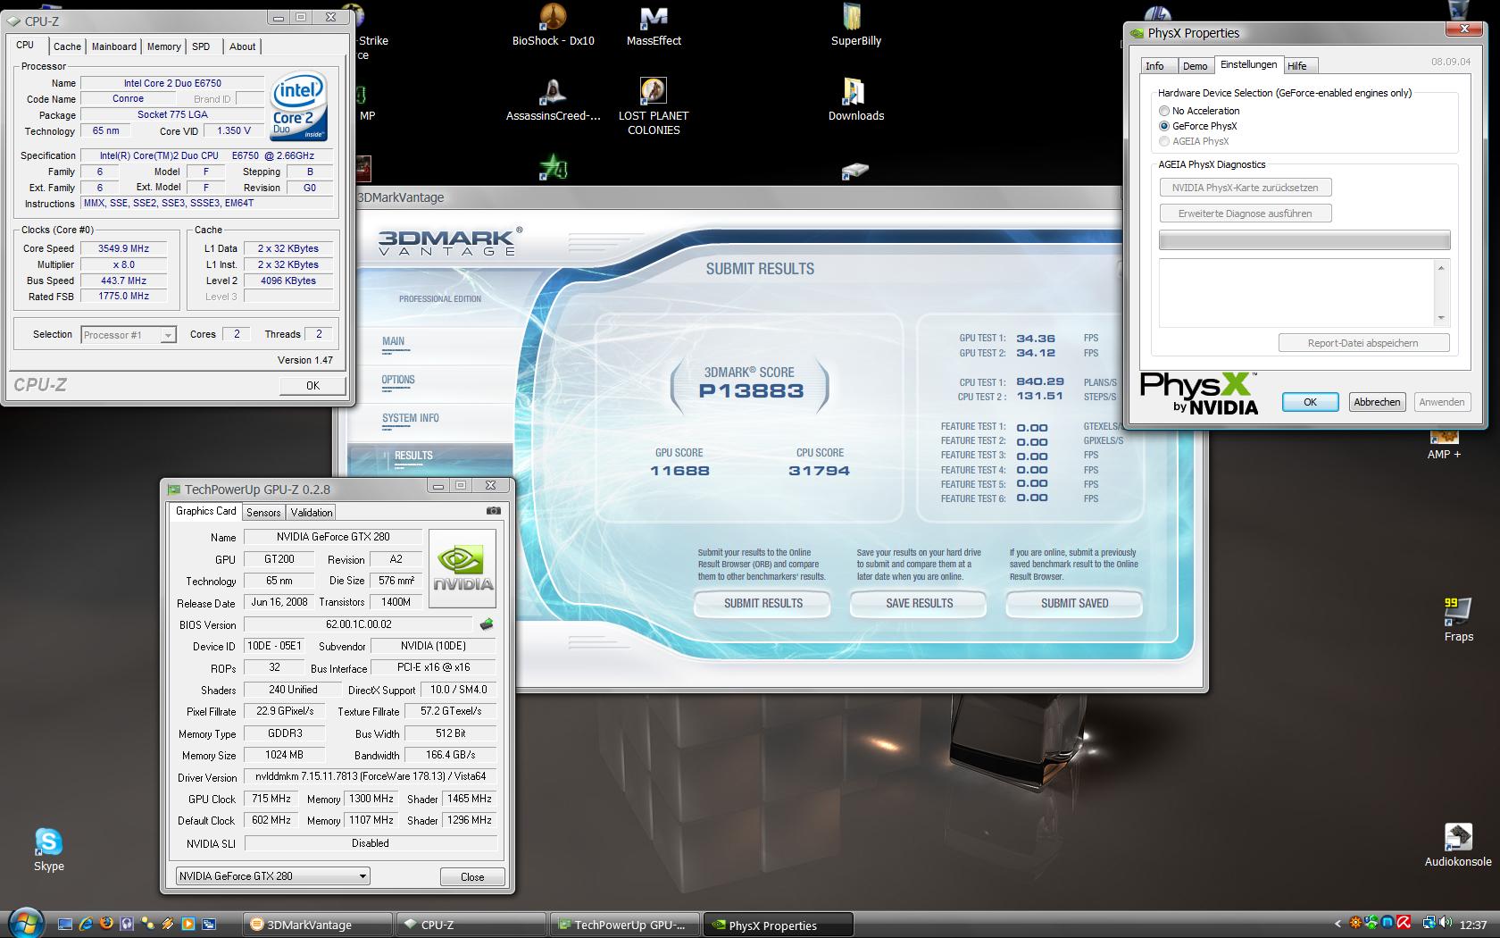Screen dimensions: 1500x938
Task: Open the volume speaker tray icon
Action: click(x=1445, y=924)
